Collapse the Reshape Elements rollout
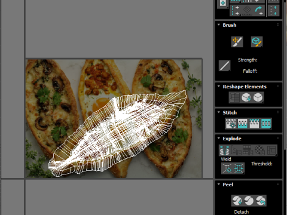 (x=219, y=87)
